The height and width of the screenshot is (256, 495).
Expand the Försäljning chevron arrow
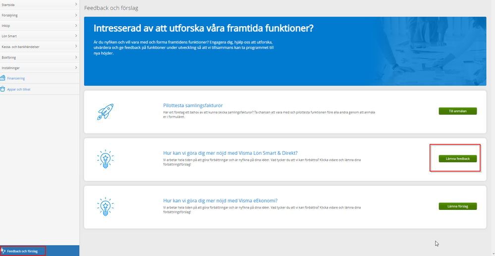click(x=76, y=15)
